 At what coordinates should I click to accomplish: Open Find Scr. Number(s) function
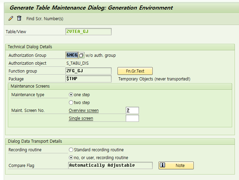45,19
